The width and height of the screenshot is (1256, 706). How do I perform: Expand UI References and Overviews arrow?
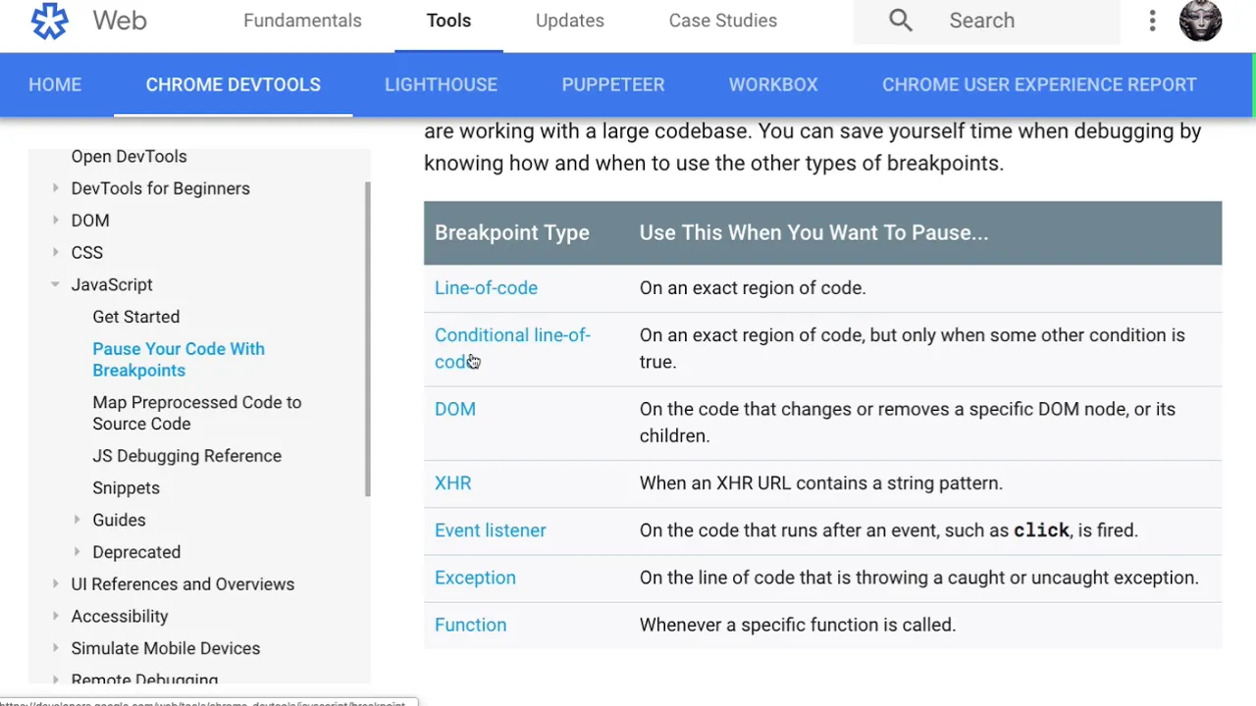tap(55, 584)
